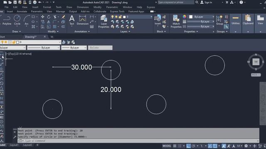Add new layout with plus button
This screenshot has width=266, height=149.
pyautogui.click(x=37, y=145)
